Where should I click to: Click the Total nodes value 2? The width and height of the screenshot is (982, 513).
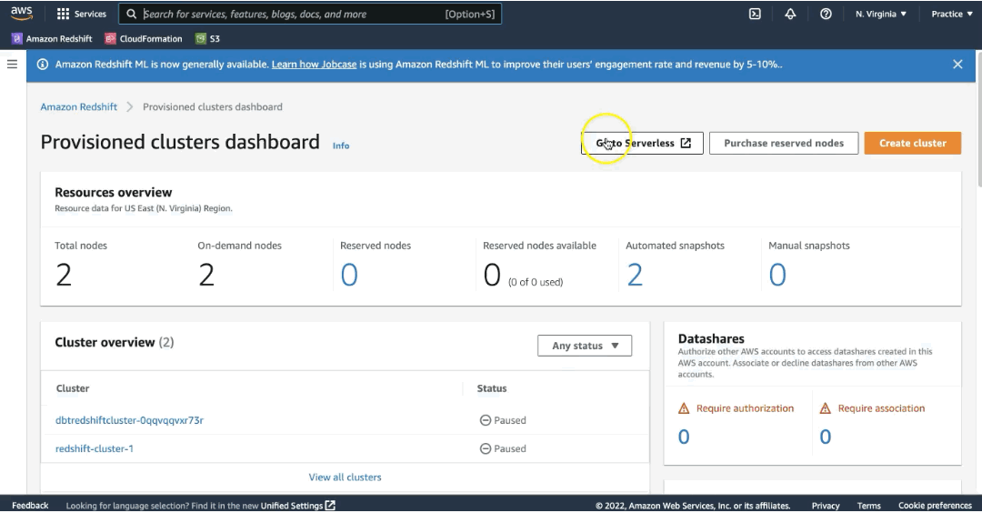click(x=64, y=275)
